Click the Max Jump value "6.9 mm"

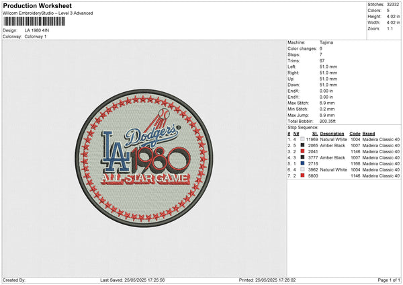(x=327, y=115)
